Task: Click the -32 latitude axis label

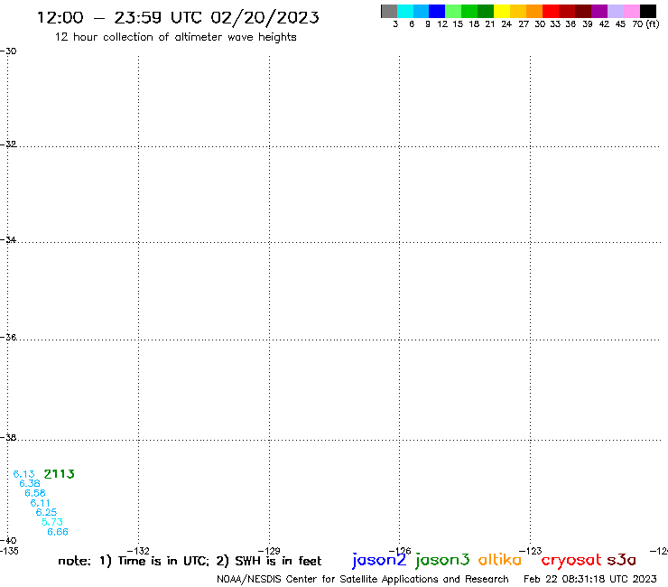Action: [8, 144]
